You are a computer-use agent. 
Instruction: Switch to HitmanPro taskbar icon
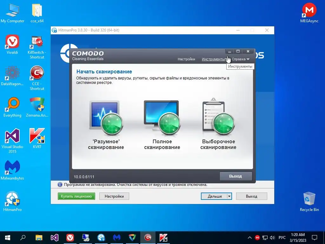tap(101, 238)
